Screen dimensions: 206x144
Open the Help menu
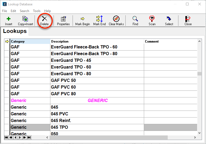pyautogui.click(x=47, y=11)
